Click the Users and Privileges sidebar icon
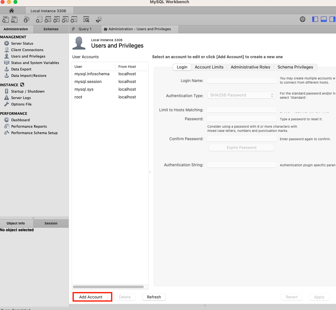Screen dimensions: 336x310 point(7,56)
